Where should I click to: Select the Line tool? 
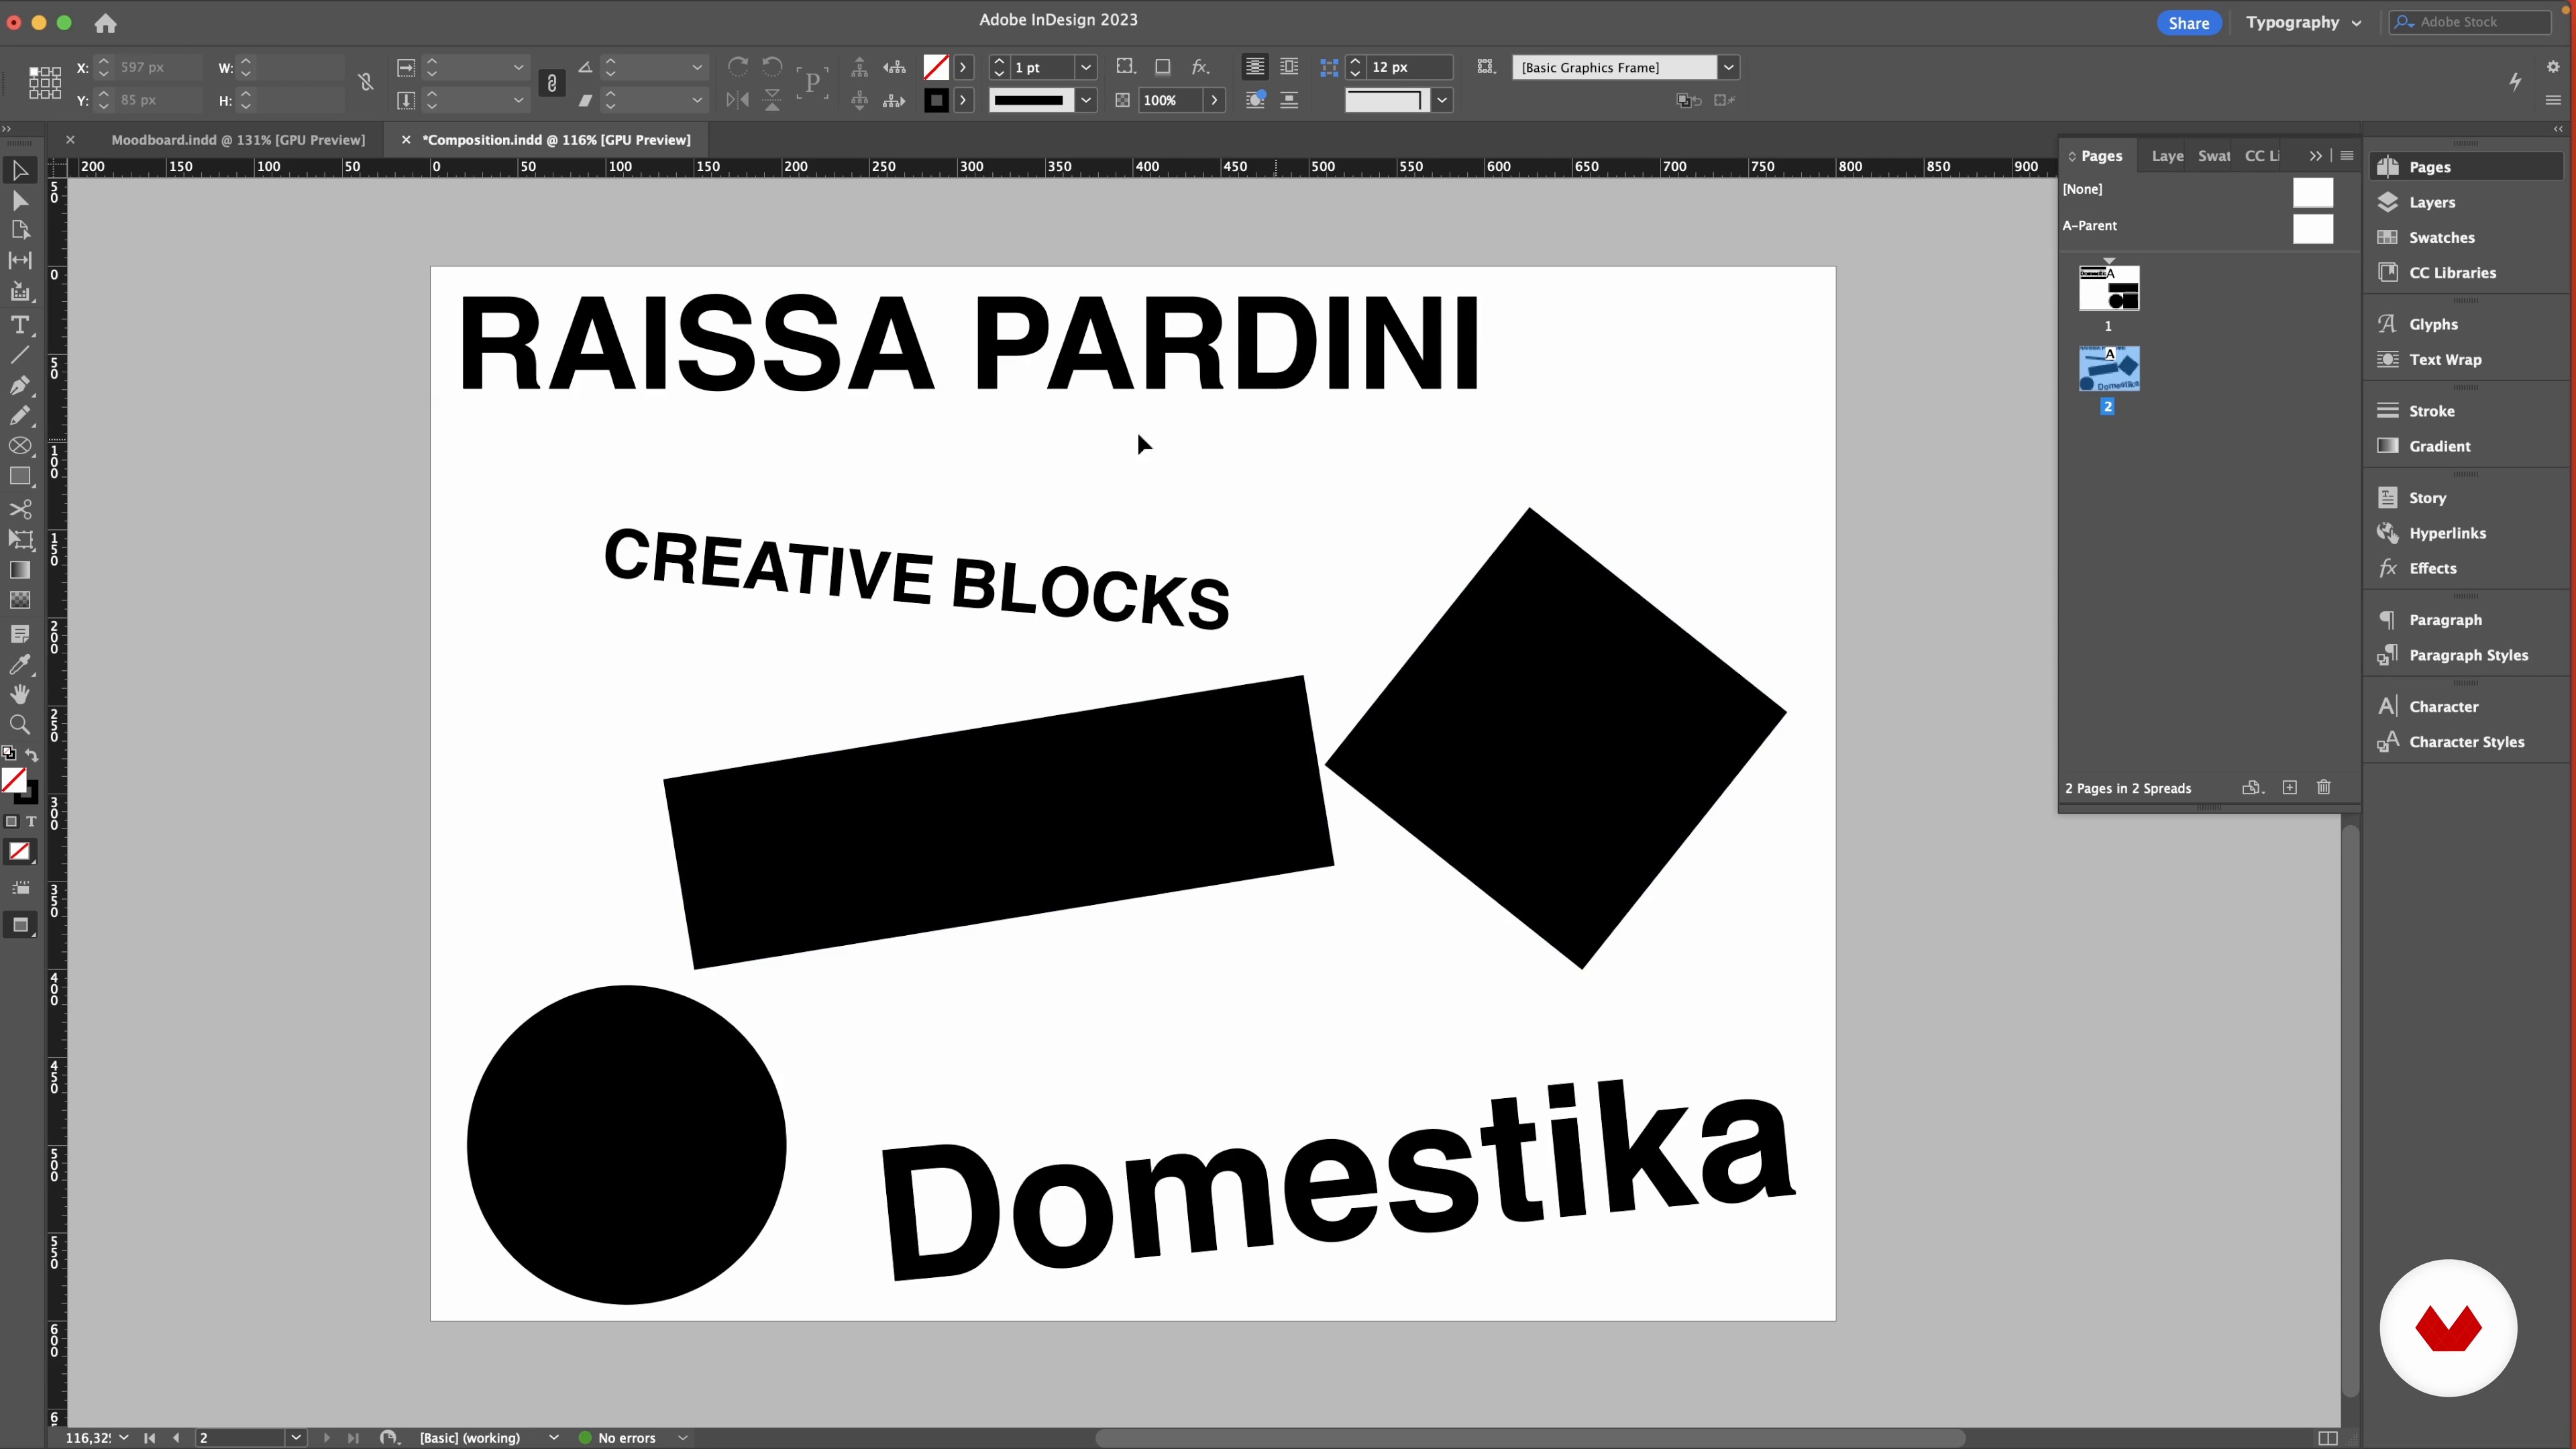pyautogui.click(x=19, y=355)
